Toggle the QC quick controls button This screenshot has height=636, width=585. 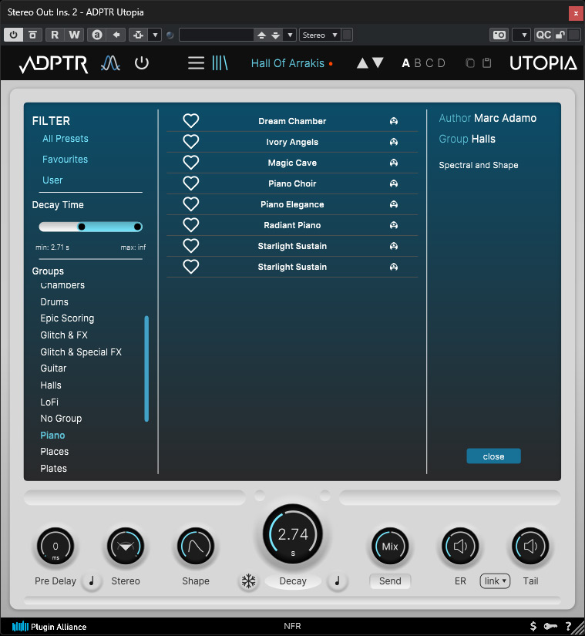543,35
